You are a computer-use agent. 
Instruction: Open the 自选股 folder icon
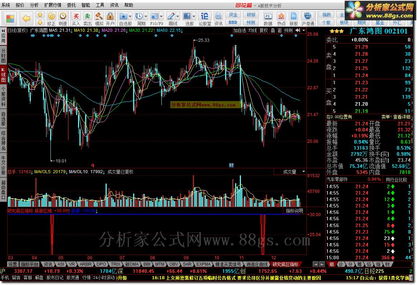pos(123,16)
